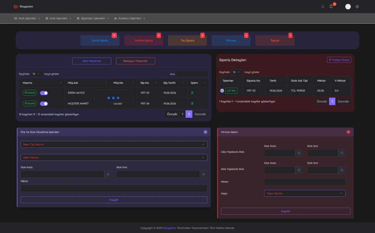Screen dimensions: 375x233
Task: Select the Yurtdışı Sipariş tab
Action: coord(144,41)
